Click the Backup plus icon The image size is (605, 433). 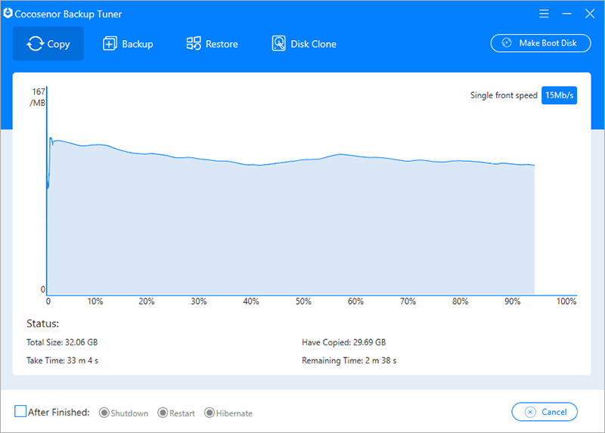(x=110, y=44)
